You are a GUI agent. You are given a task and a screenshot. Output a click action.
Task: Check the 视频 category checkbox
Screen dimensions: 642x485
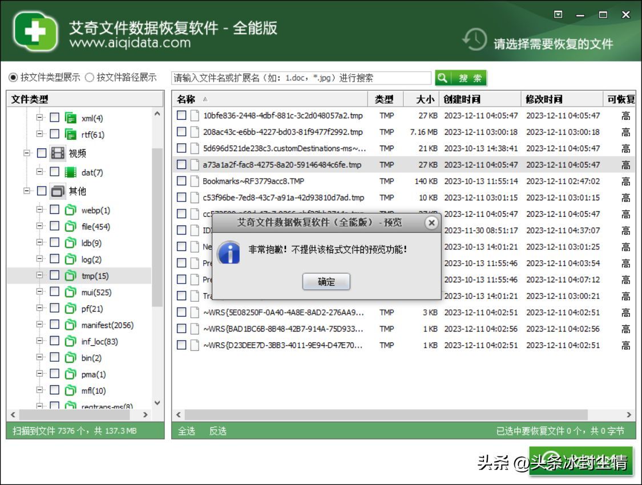coord(42,153)
